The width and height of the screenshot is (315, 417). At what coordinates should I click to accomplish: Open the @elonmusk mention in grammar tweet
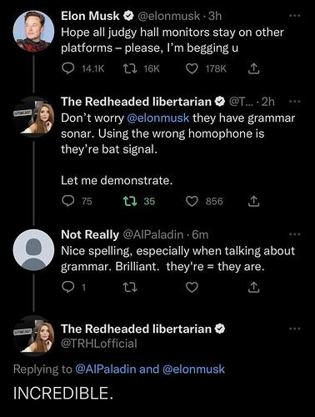coord(158,118)
